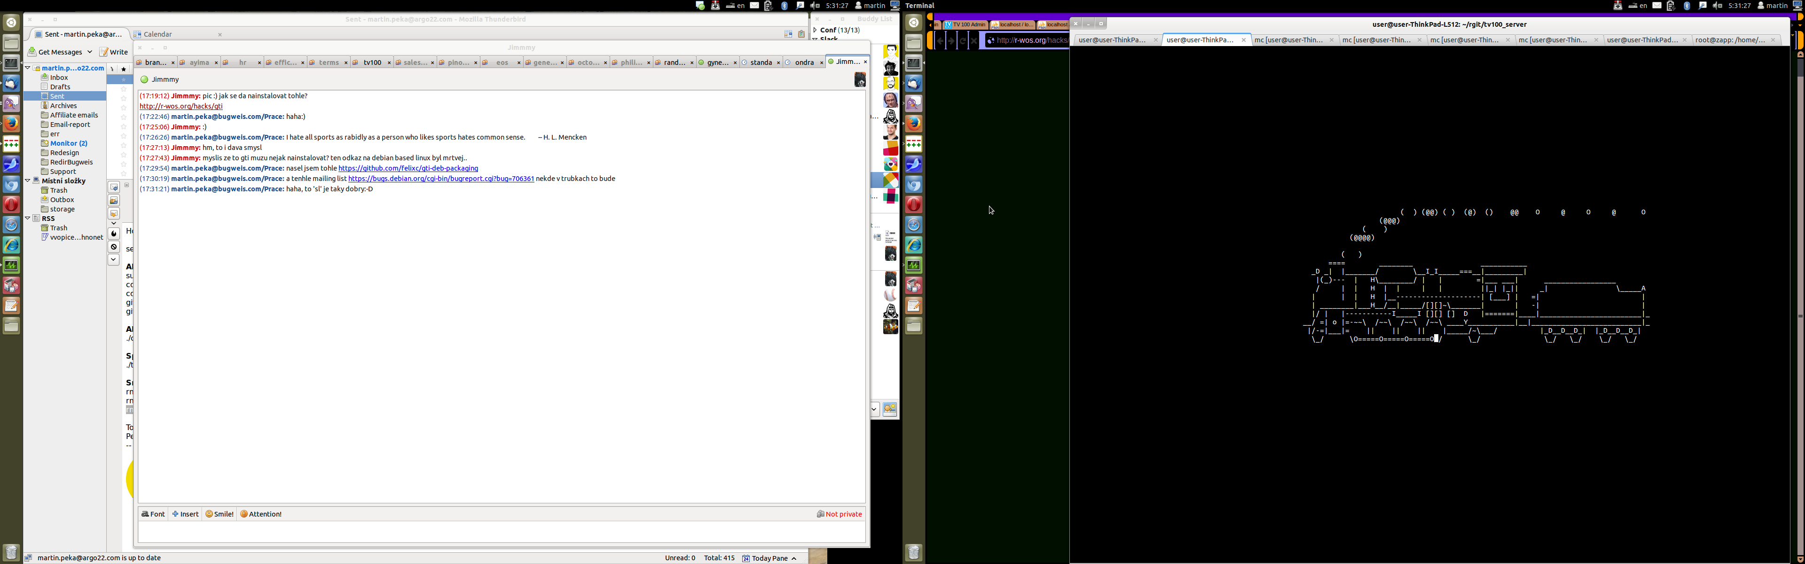1805x564 pixels.
Task: Collapse the martin.p...o22.com account tree
Action: click(x=28, y=68)
